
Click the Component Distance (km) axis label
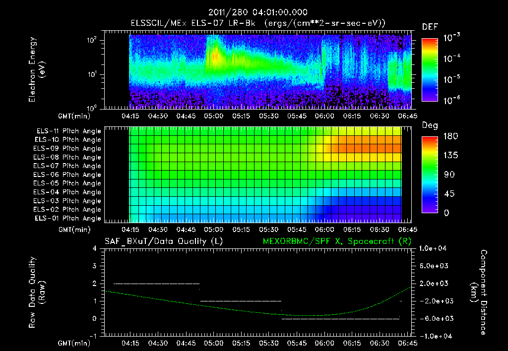point(479,292)
